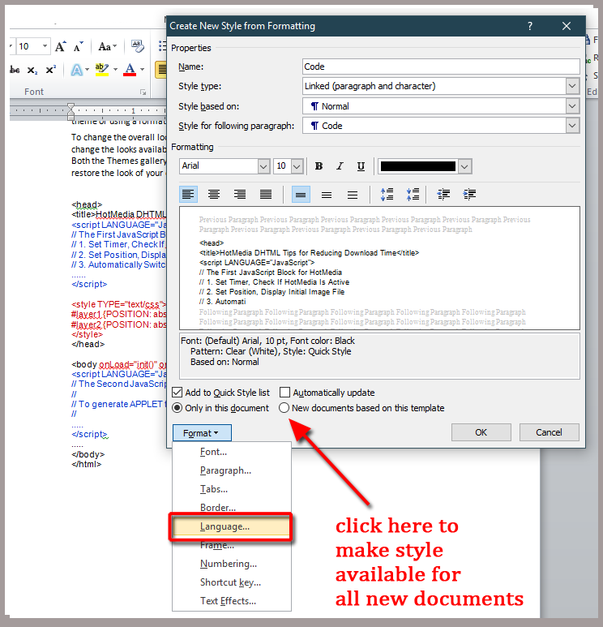This screenshot has height=627, width=603.
Task: Expand ribbon font color arrow
Action: coord(142,70)
